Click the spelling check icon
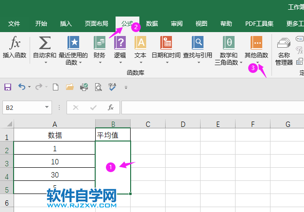Viewport: 304px width, 212px height. coord(112,87)
